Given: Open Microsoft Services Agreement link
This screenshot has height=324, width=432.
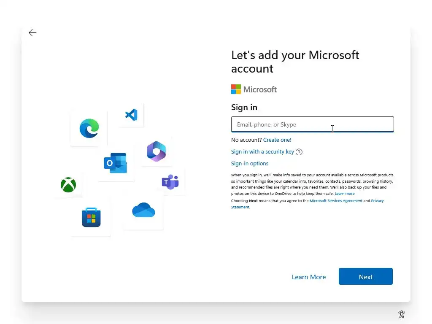Looking at the screenshot, I should tap(336, 200).
